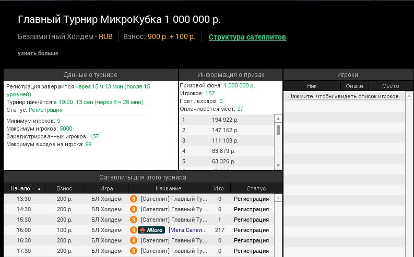
Task: Click the Место column header in players
Action: click(x=390, y=86)
